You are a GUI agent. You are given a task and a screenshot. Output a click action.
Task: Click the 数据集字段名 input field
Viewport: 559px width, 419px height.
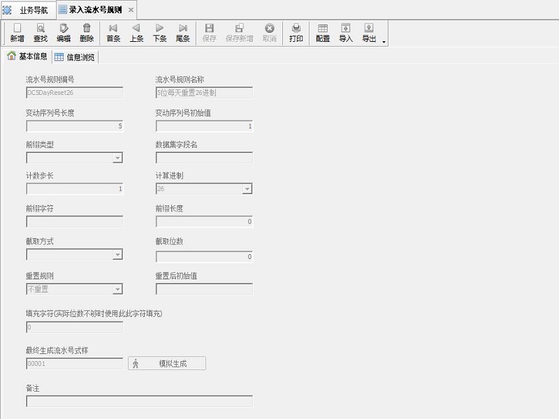coord(204,158)
